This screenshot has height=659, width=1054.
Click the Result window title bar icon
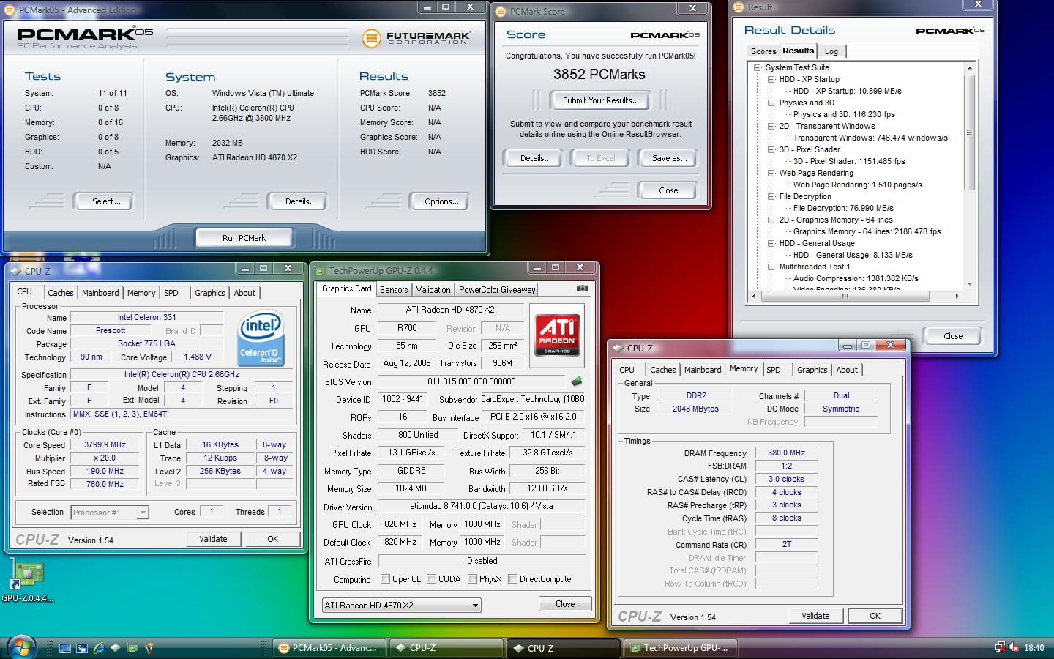click(738, 7)
